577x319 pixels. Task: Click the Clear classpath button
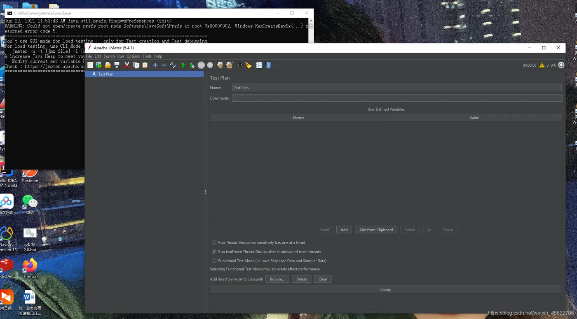click(323, 279)
